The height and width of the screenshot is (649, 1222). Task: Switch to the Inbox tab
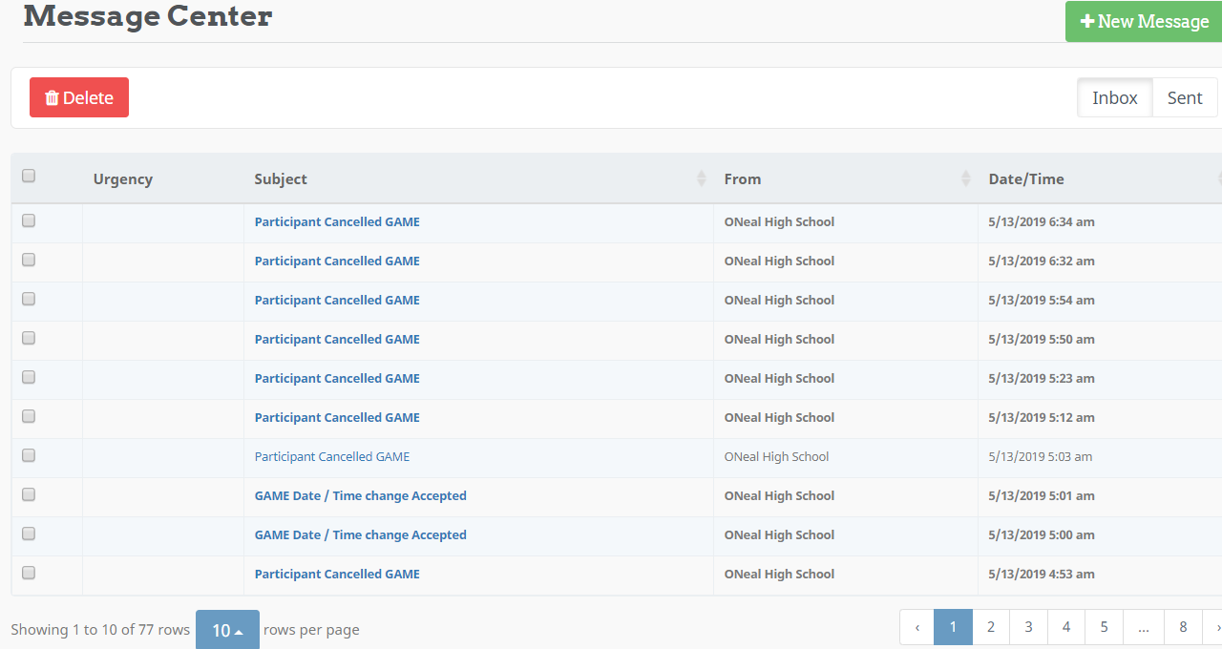[x=1115, y=97]
